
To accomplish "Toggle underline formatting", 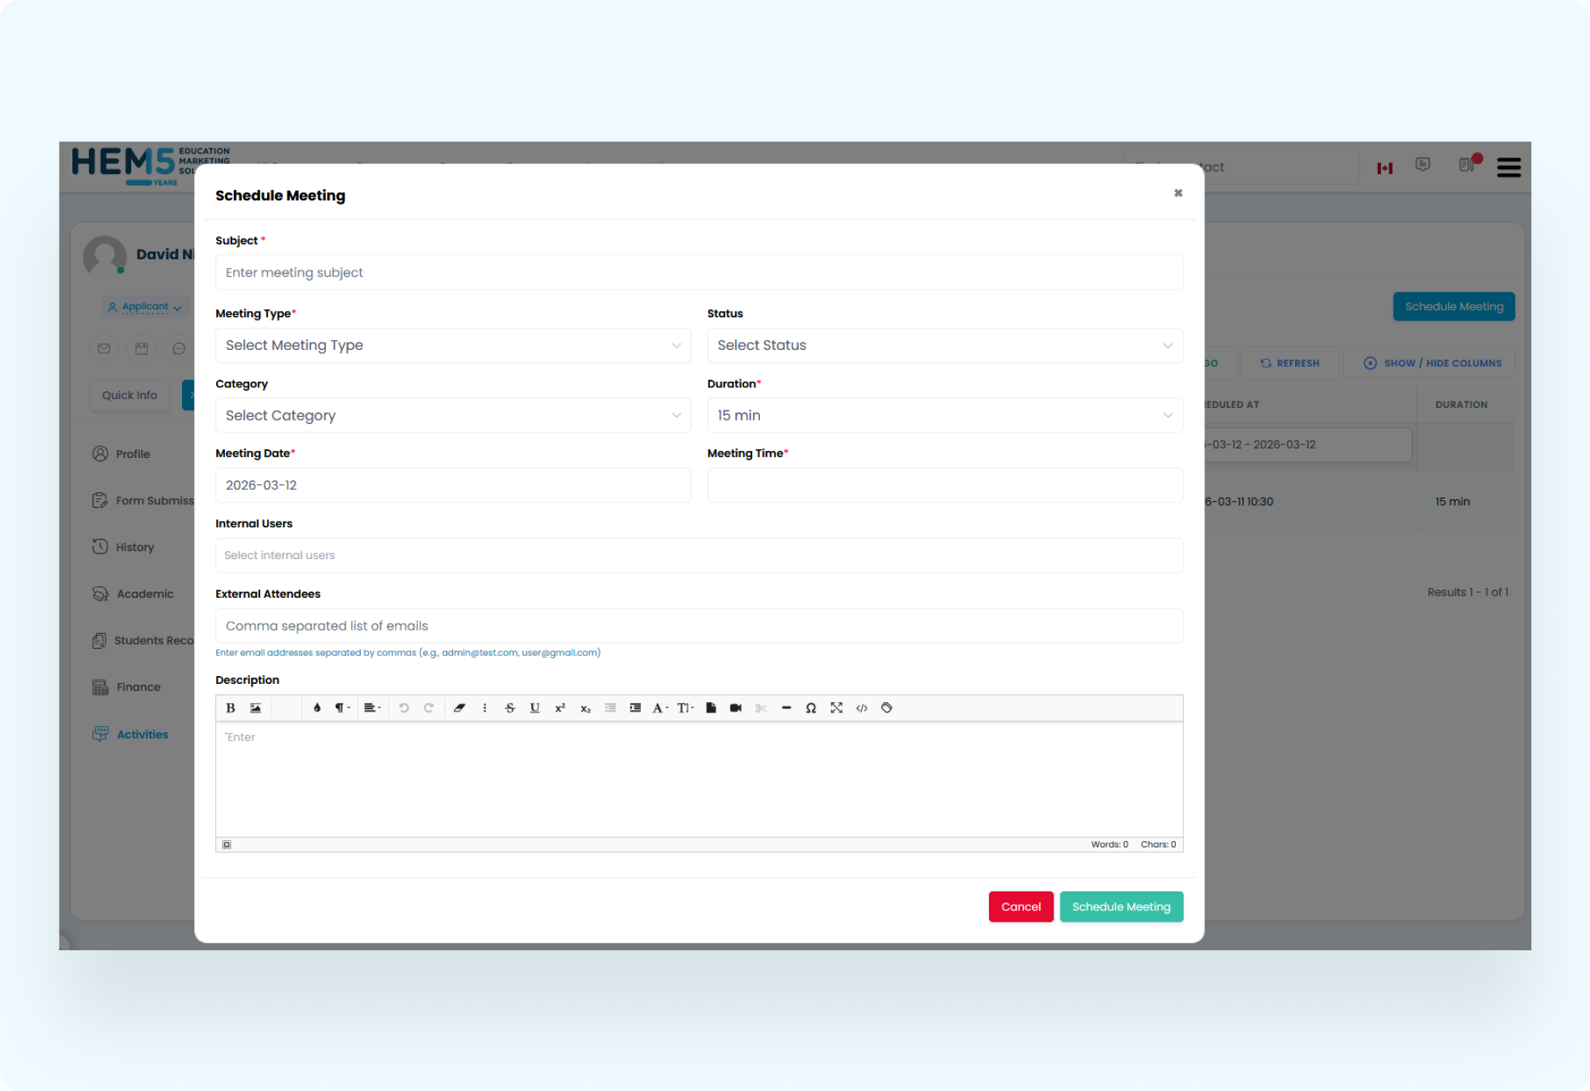I will click(535, 708).
